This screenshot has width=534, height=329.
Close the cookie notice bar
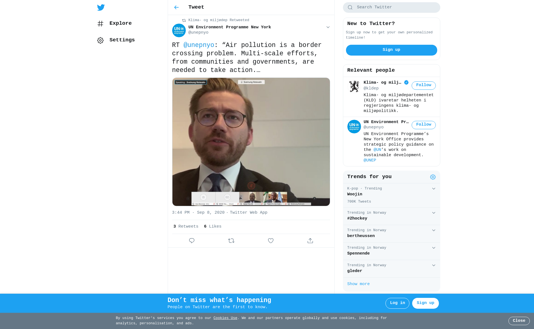(519, 321)
